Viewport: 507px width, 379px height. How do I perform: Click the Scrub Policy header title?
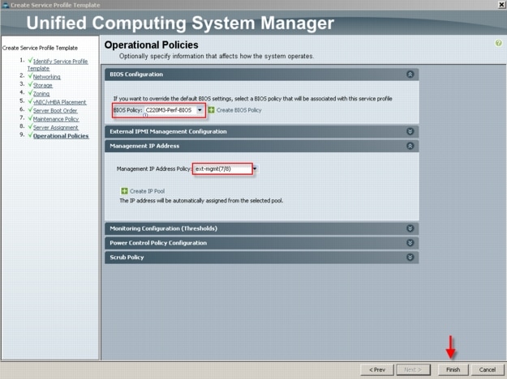pos(127,258)
